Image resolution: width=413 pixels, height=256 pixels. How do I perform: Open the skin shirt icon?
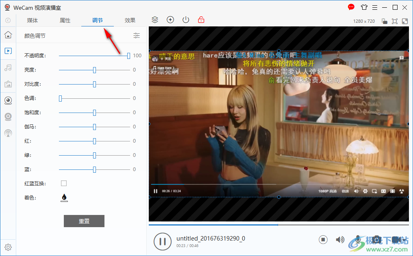pyautogui.click(x=364, y=7)
